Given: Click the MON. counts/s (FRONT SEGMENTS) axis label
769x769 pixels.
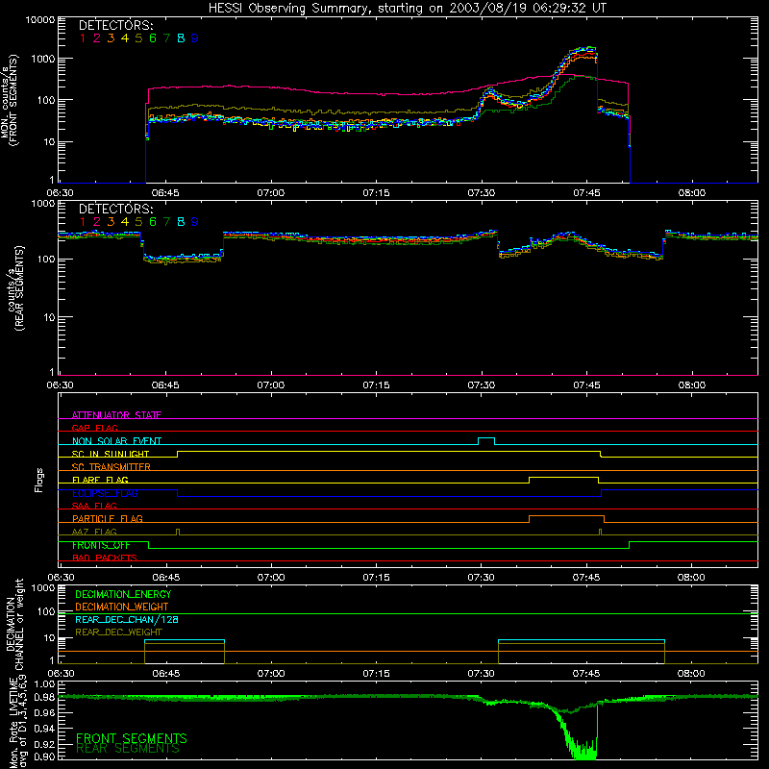Looking at the screenshot, I should (x=10, y=100).
